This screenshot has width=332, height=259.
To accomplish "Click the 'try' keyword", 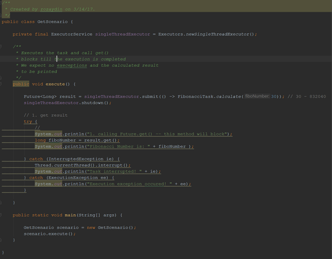I will coord(28,121).
